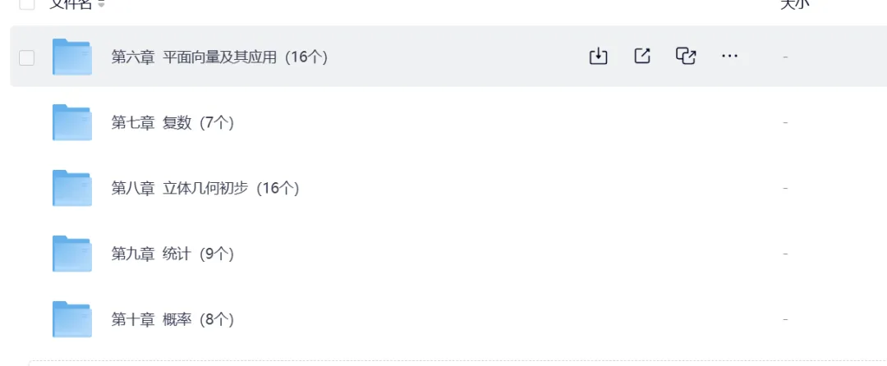Click the 第十章 概率 folder icon
887x366 pixels.
coord(72,319)
